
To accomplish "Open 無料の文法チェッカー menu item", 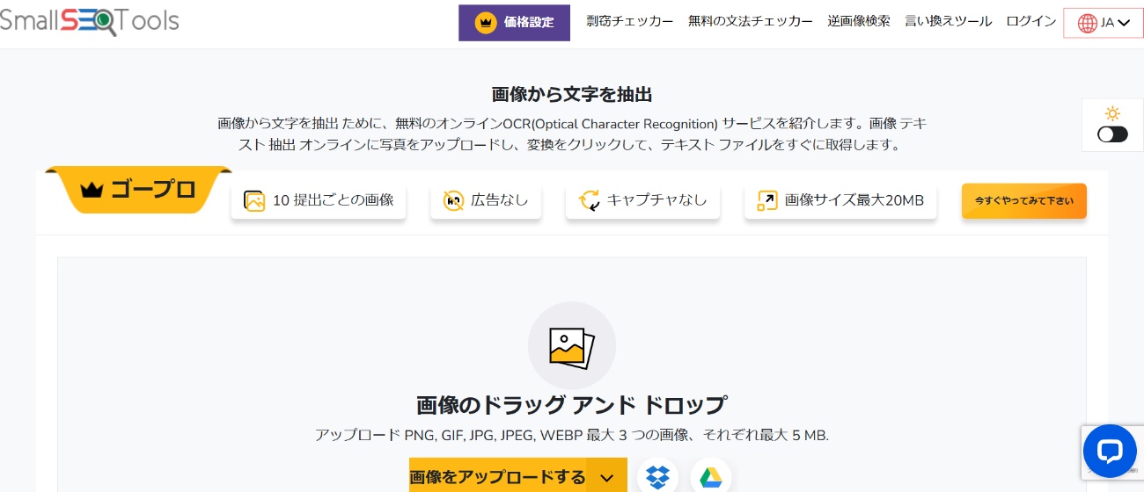I will click(x=751, y=22).
